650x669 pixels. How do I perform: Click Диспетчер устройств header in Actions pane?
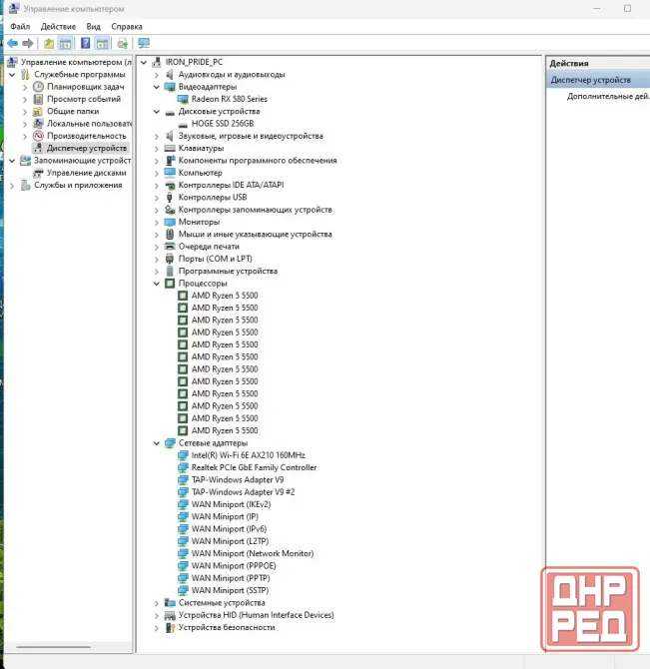pyautogui.click(x=590, y=80)
